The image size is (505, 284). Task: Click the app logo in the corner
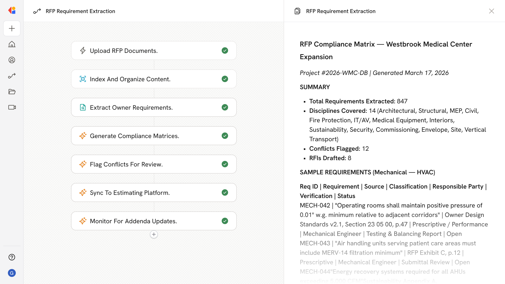coord(12,11)
